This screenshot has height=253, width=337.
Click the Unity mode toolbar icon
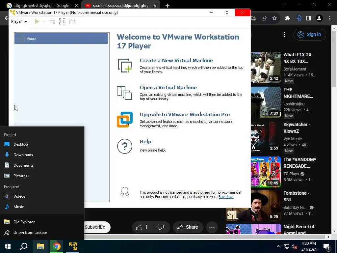(72, 21)
